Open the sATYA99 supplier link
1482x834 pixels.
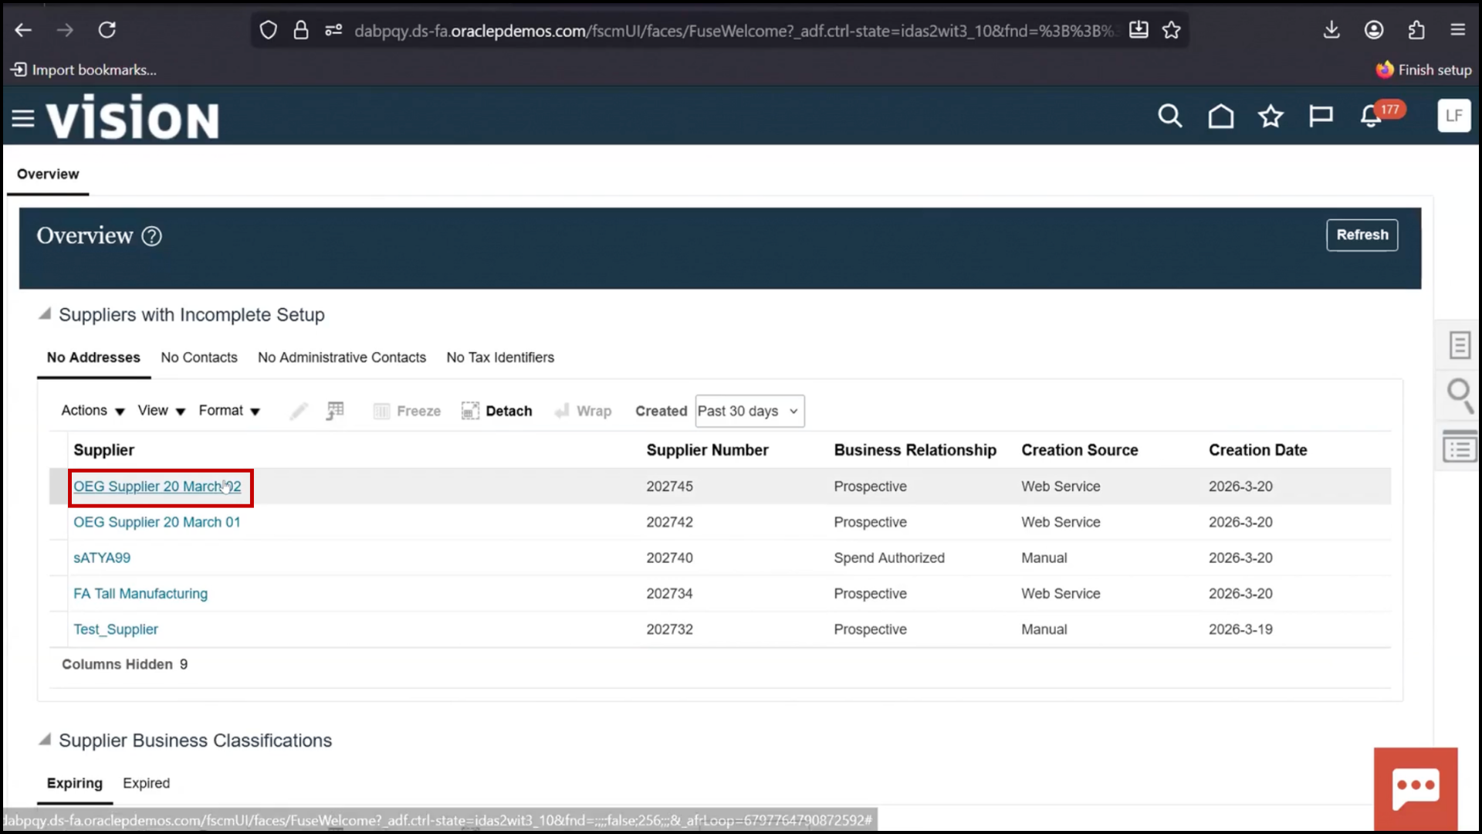click(102, 558)
